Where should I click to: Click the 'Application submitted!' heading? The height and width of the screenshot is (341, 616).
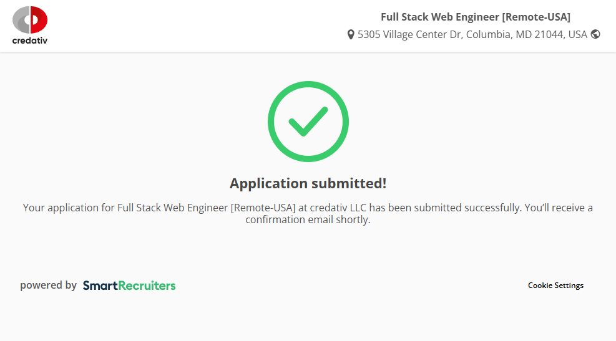308,183
